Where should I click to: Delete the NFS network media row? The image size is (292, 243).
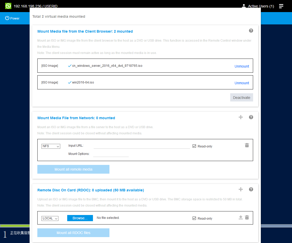[x=247, y=145]
